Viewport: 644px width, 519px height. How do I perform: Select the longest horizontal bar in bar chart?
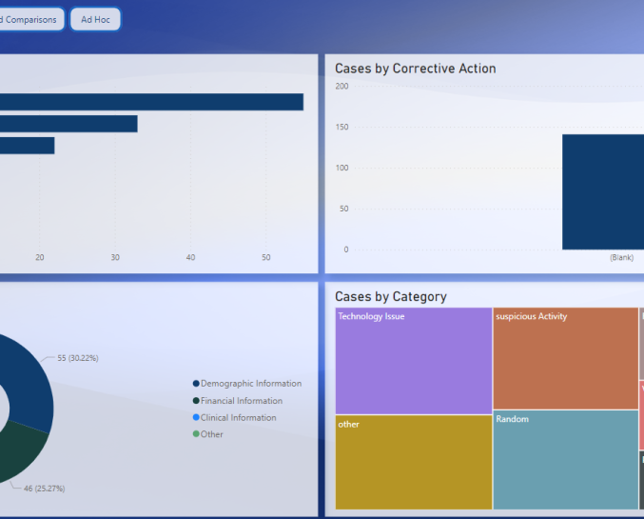pos(151,102)
